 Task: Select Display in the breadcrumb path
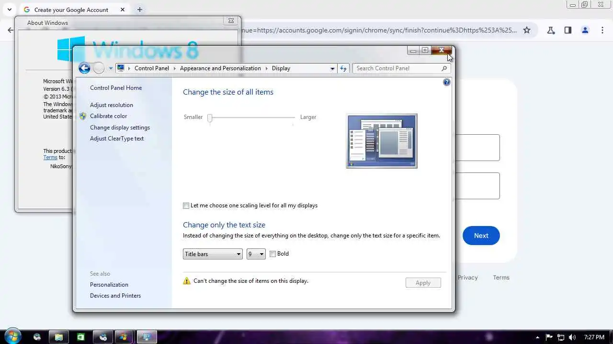(281, 68)
